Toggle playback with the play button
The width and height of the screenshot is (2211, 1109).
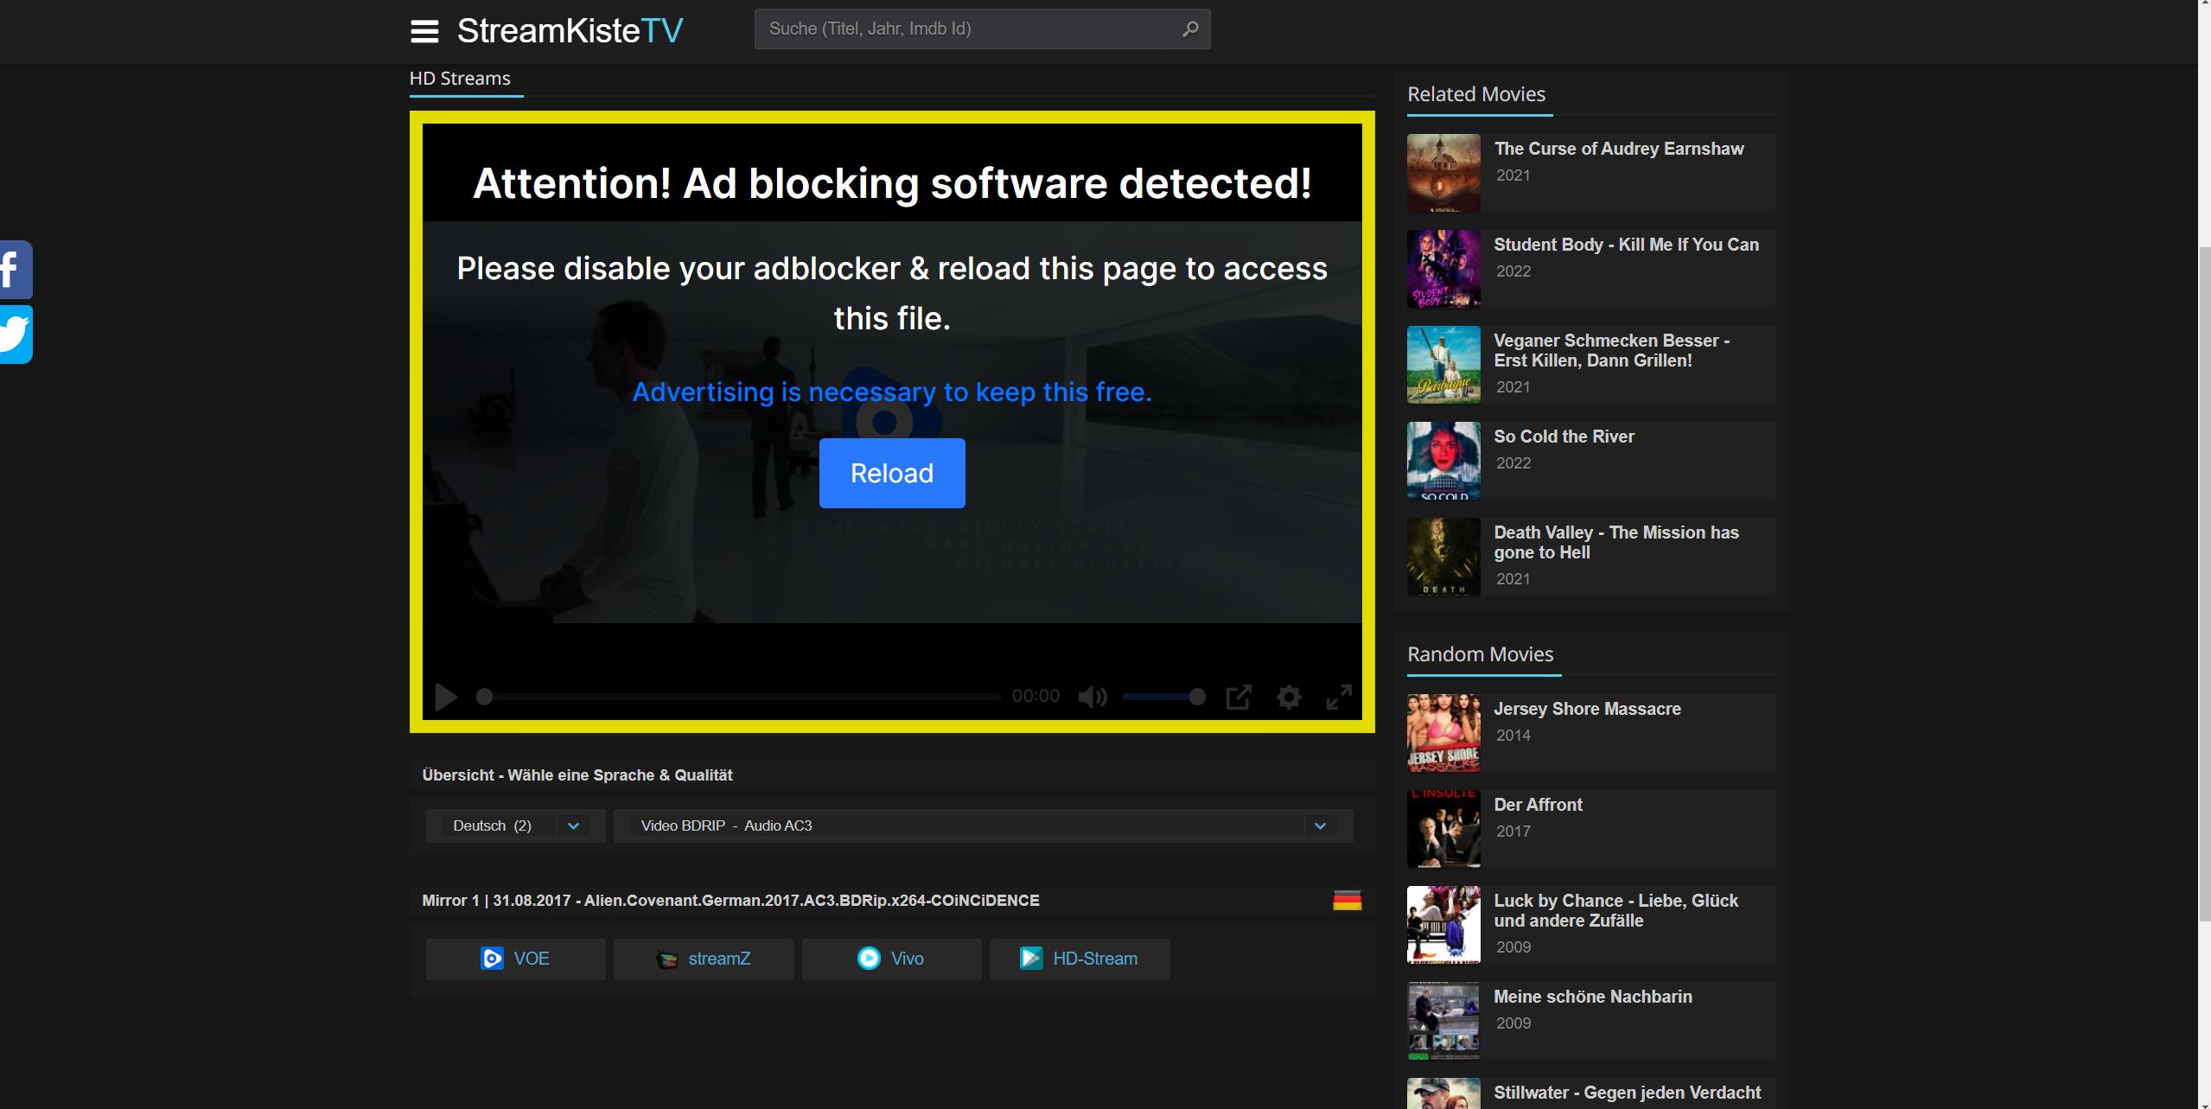[x=445, y=697]
